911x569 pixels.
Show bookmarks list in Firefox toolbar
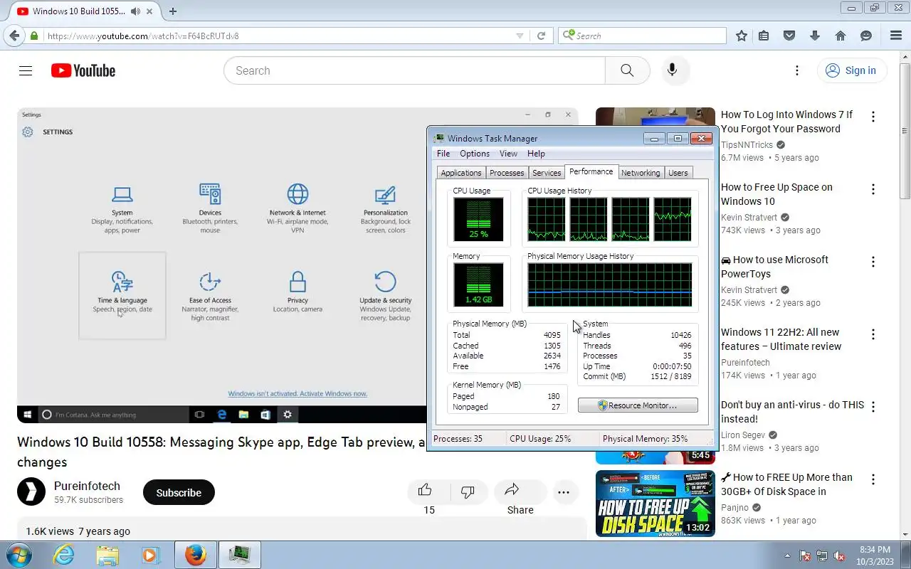(764, 36)
